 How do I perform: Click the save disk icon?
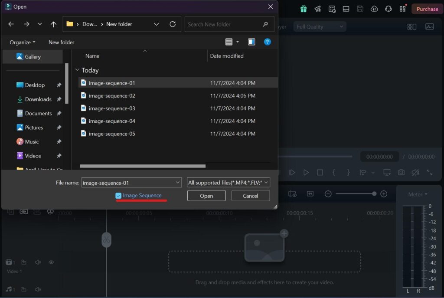(360, 9)
